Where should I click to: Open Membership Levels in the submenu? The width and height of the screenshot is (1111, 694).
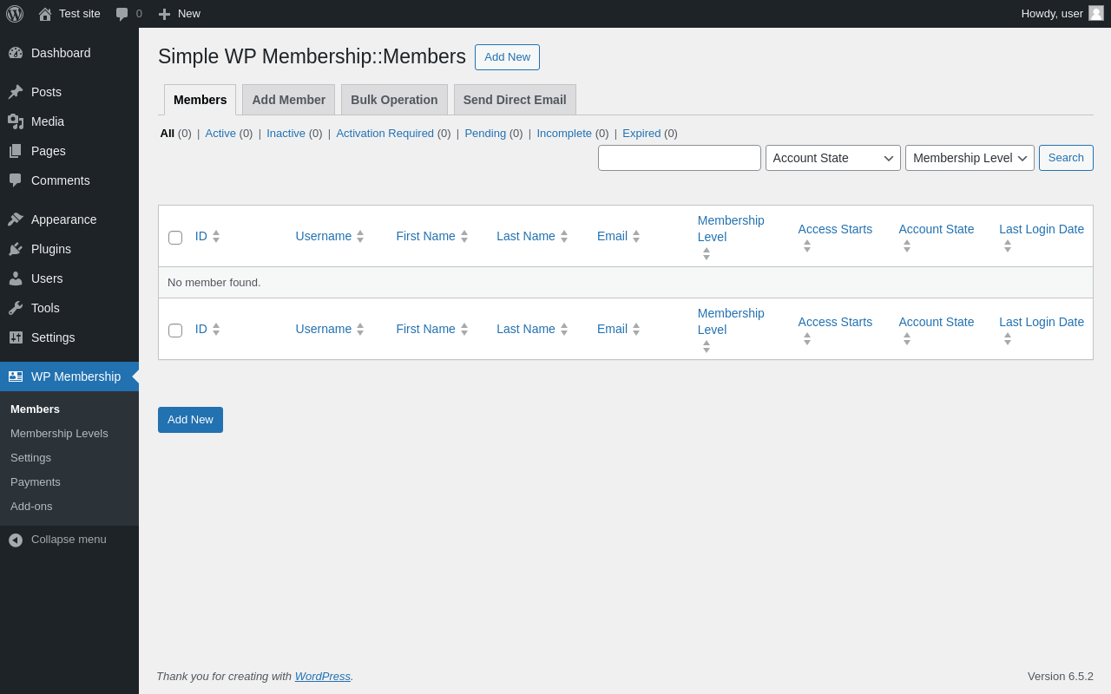click(59, 433)
